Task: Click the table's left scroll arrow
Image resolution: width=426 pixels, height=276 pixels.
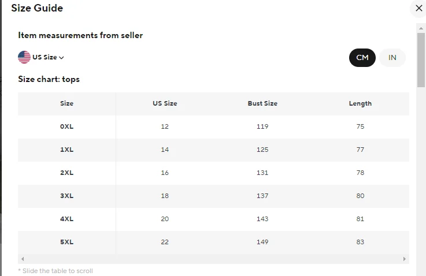Action: pos(23,259)
